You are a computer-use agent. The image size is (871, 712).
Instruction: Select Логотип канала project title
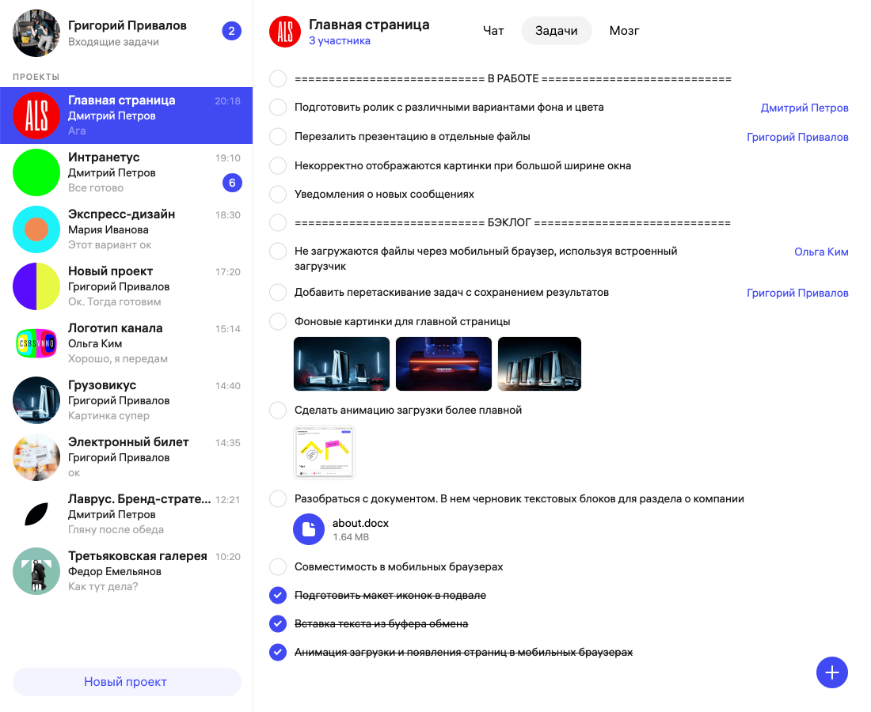pos(116,328)
